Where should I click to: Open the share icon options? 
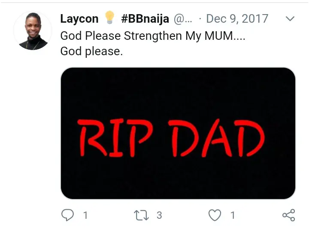point(288,215)
